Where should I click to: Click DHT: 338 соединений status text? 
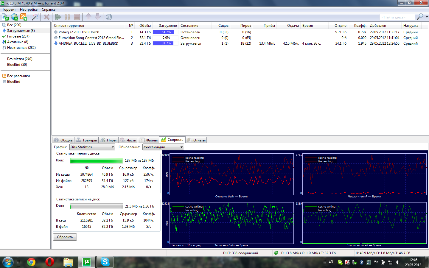241,253
